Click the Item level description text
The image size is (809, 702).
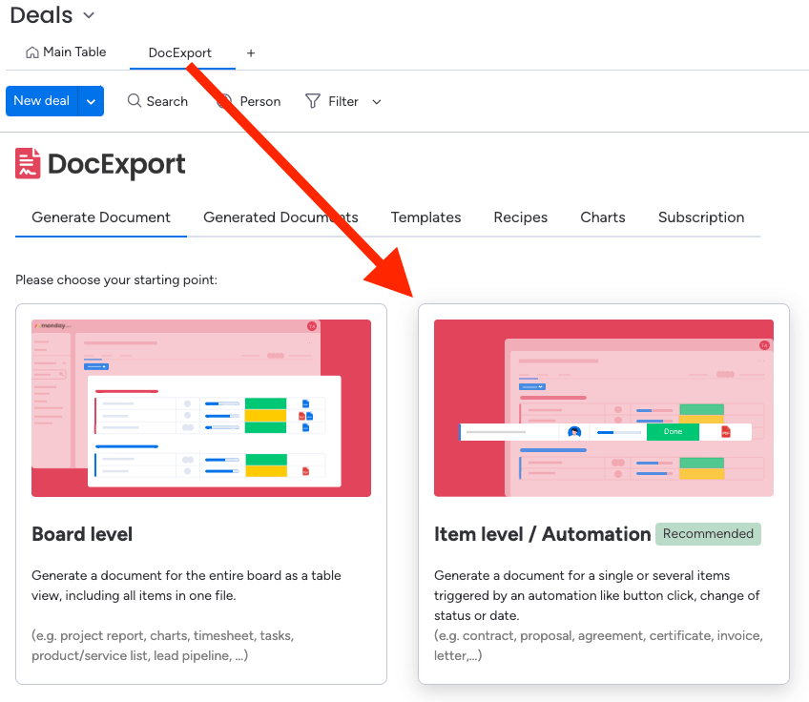pos(597,595)
